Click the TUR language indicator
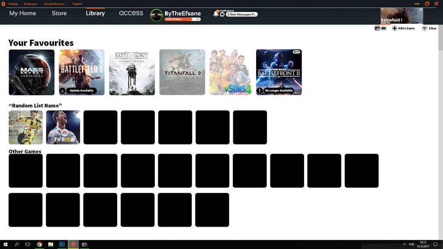 tap(411, 245)
